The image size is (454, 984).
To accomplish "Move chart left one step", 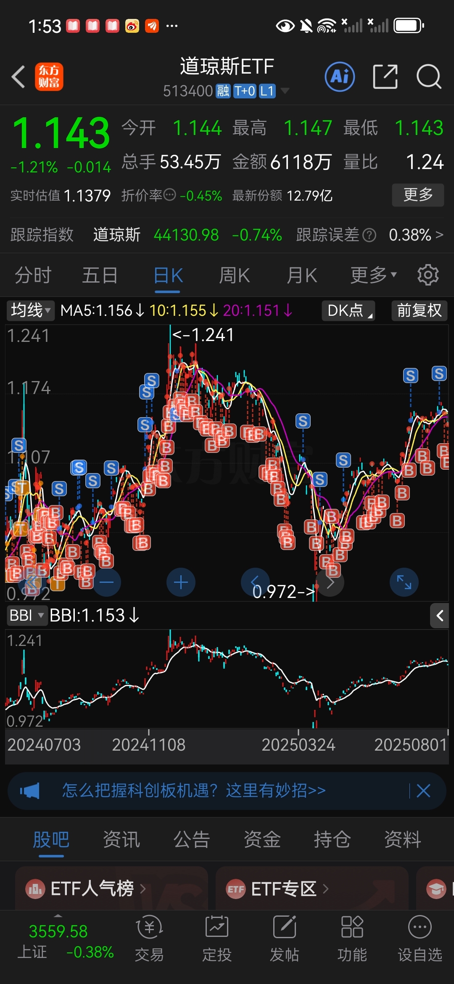I will coord(255,582).
